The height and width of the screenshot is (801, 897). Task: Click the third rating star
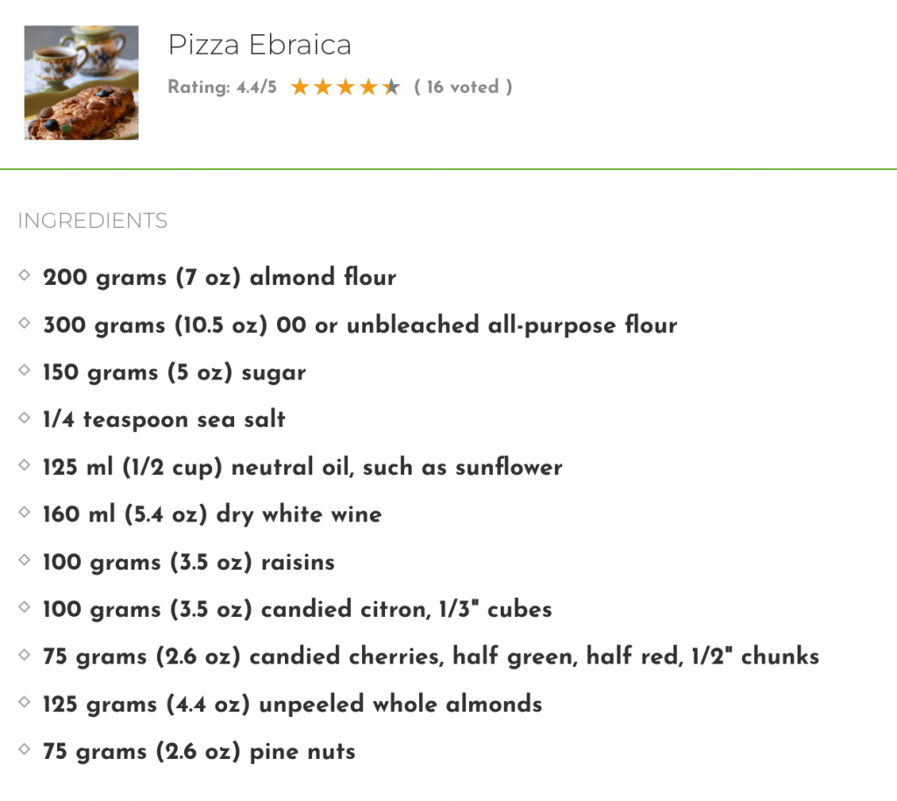pyautogui.click(x=345, y=87)
